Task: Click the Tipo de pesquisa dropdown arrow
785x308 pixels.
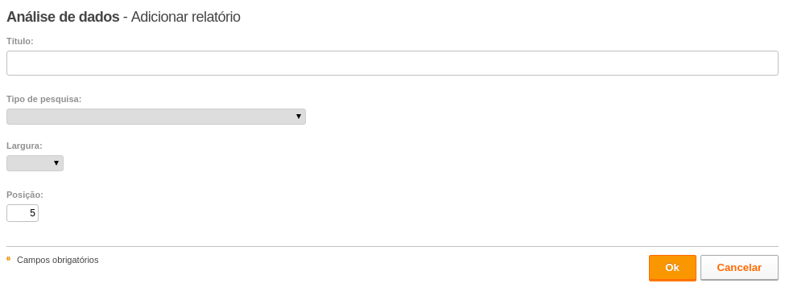Action: point(299,117)
